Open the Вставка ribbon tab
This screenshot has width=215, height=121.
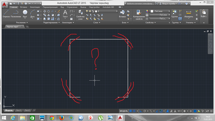pos(24,7)
